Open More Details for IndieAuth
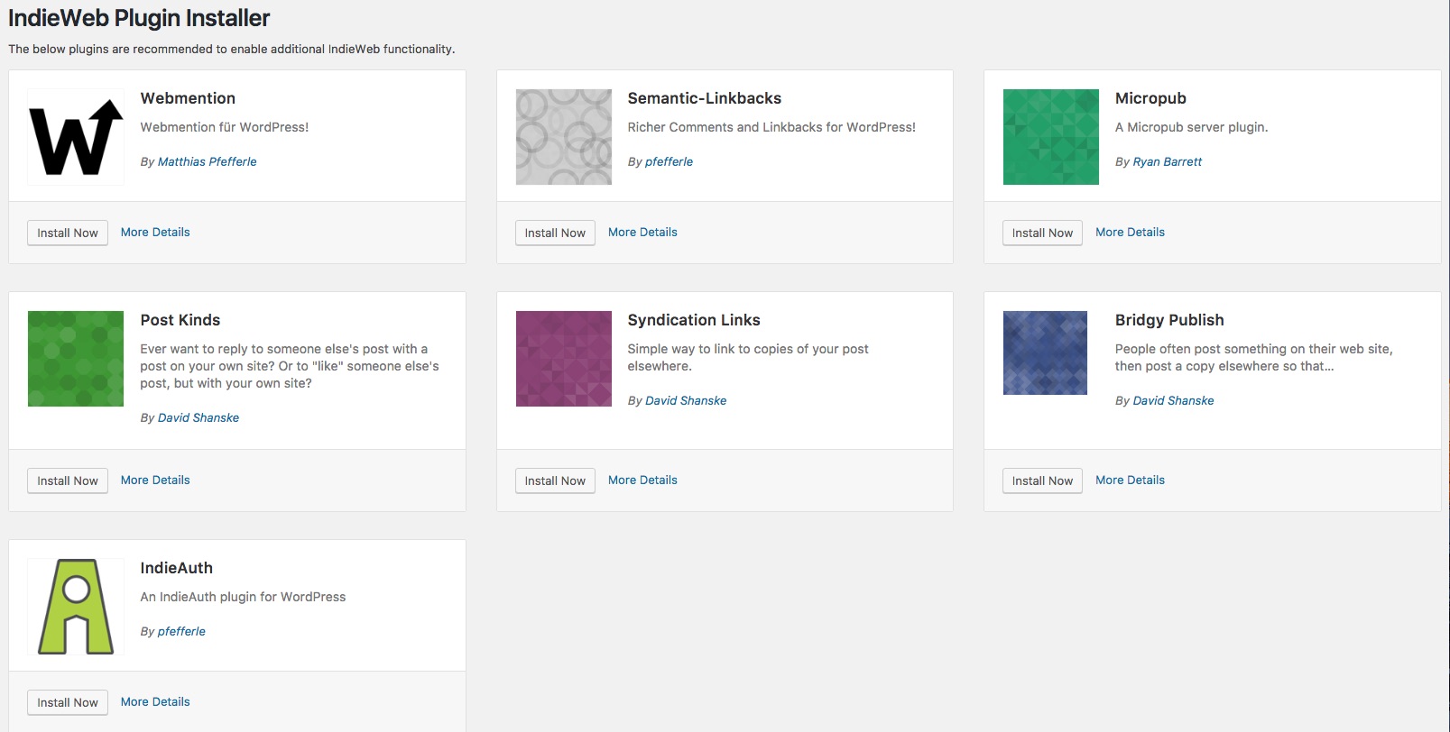1450x732 pixels. (155, 701)
